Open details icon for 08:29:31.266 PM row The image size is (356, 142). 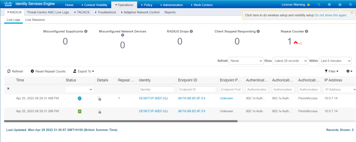99,112
